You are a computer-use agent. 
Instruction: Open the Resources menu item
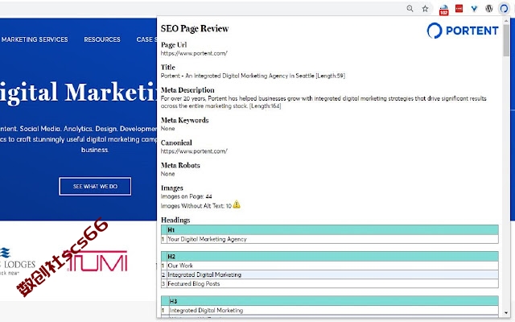(102, 39)
